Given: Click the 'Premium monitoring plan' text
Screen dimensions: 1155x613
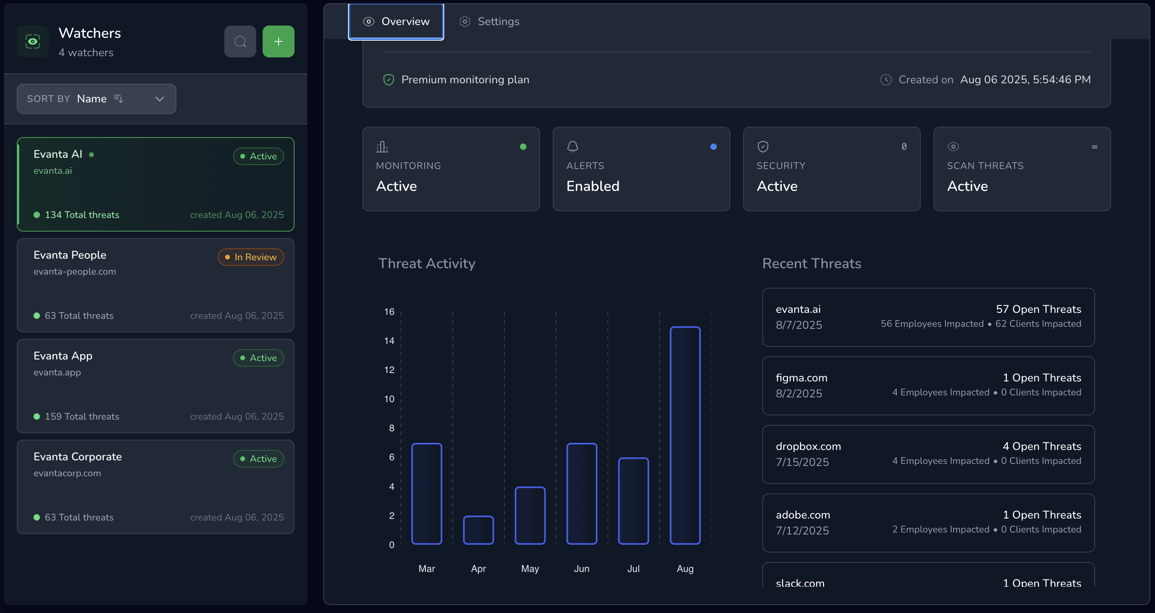Looking at the screenshot, I should [465, 80].
